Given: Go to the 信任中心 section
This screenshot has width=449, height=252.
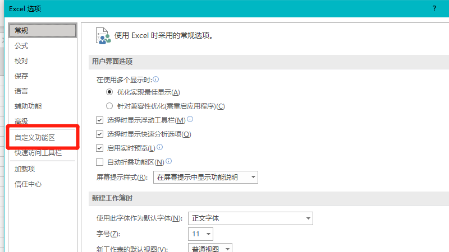Looking at the screenshot, I should click(x=28, y=184).
